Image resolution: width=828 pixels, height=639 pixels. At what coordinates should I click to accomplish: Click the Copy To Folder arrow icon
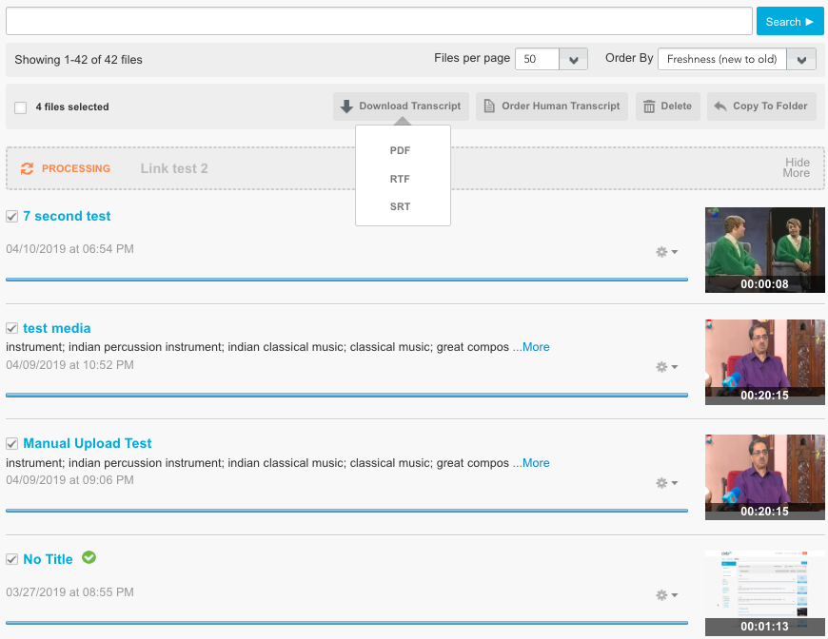click(x=720, y=106)
